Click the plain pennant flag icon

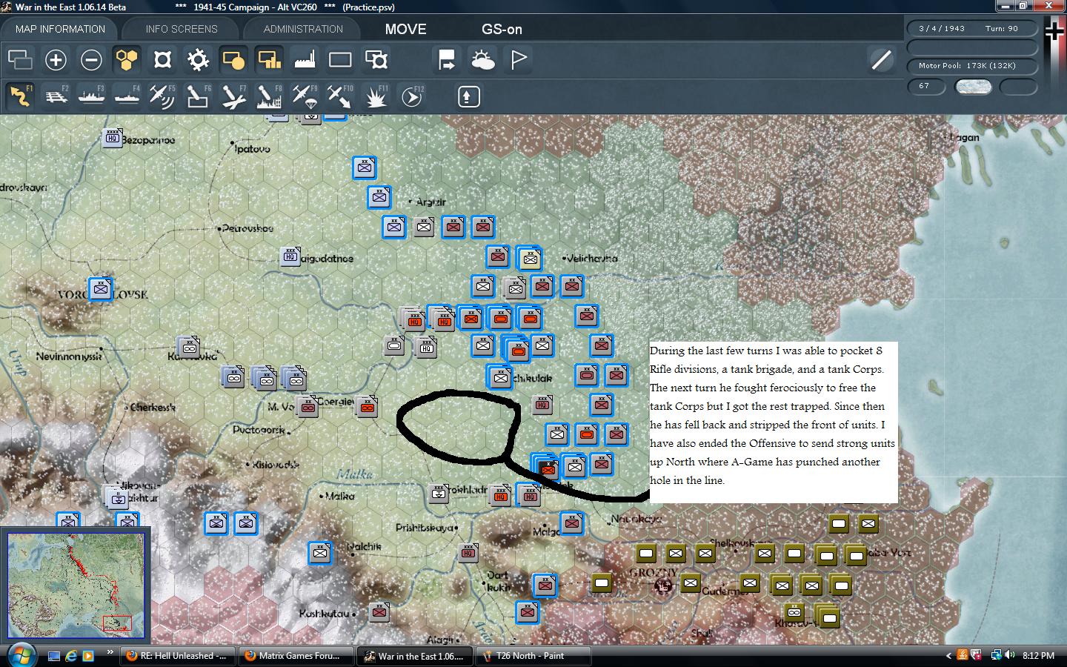(x=518, y=59)
